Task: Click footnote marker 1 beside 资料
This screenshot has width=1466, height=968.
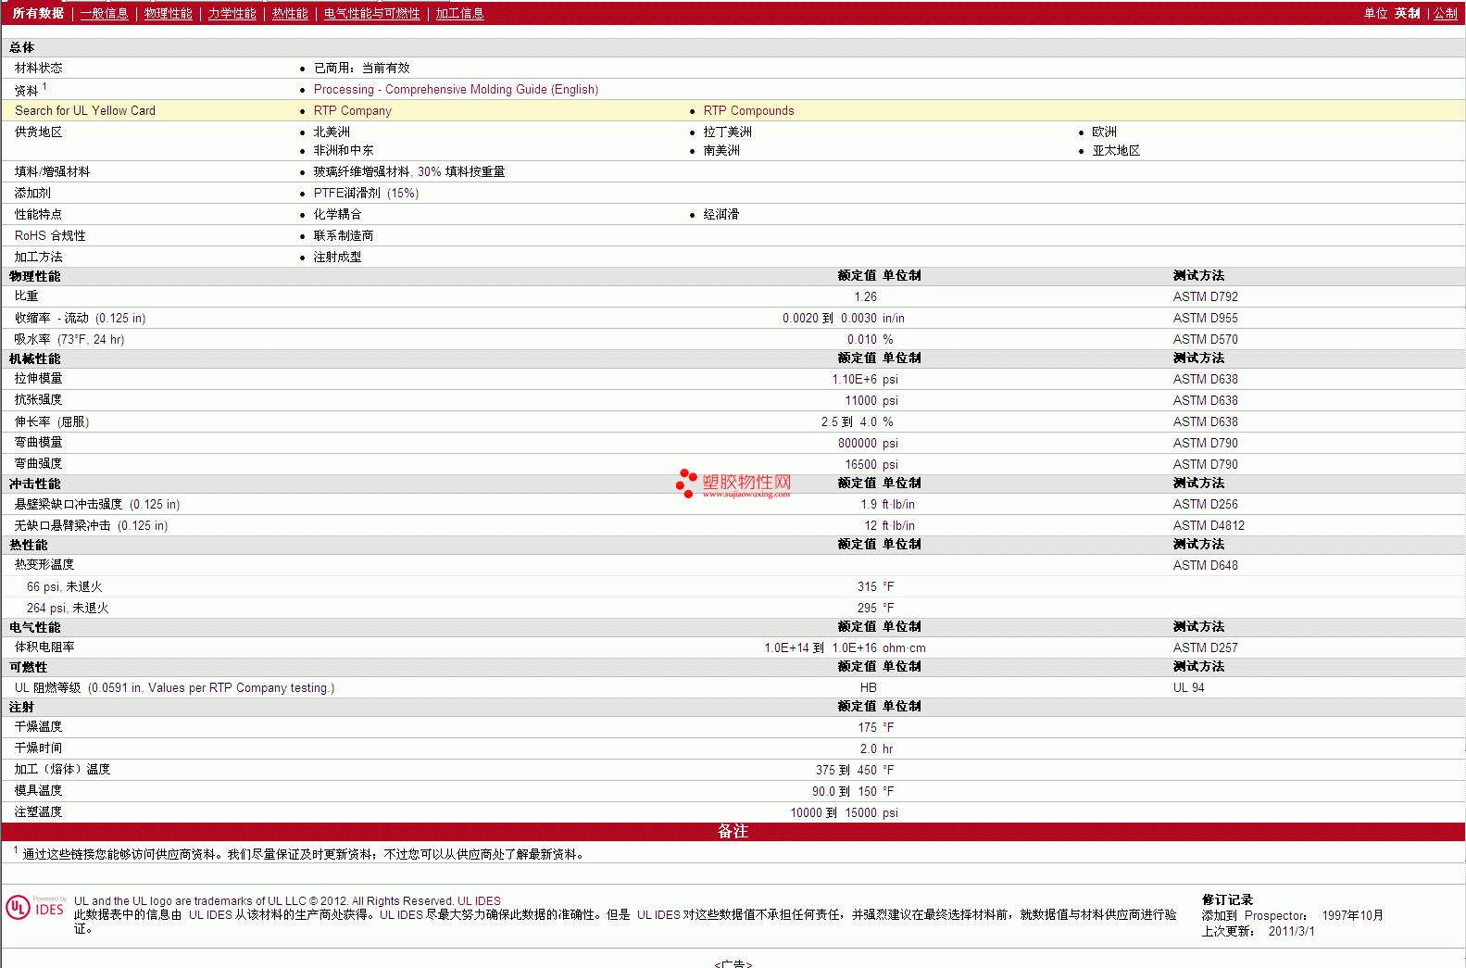Action: [x=44, y=86]
